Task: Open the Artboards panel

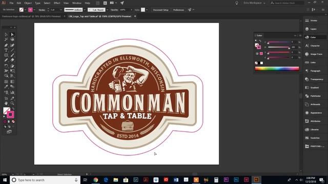Action: point(313,104)
